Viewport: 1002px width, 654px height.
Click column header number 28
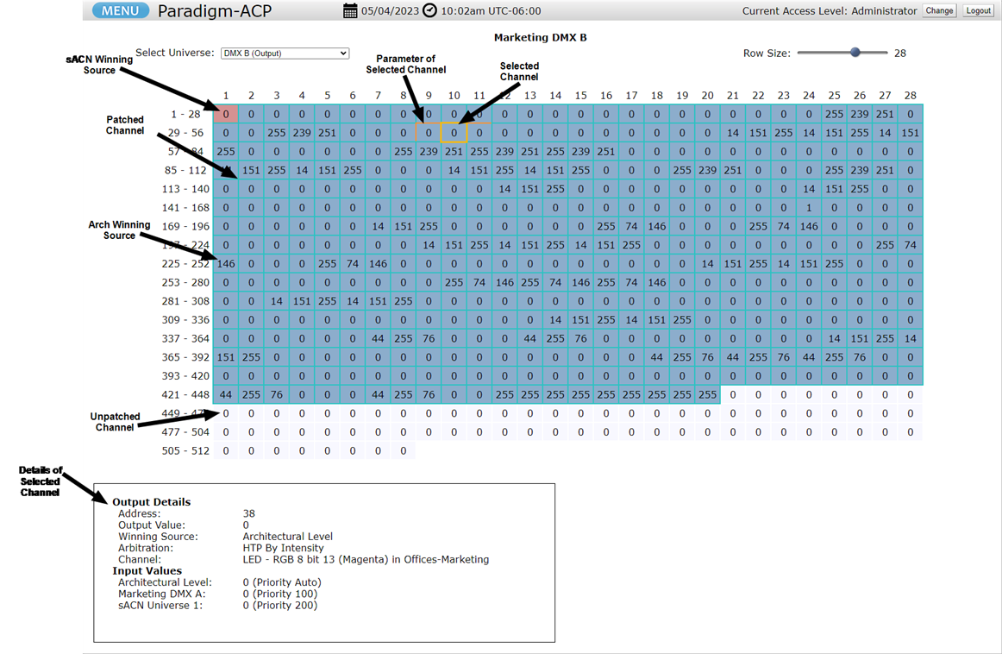[910, 96]
